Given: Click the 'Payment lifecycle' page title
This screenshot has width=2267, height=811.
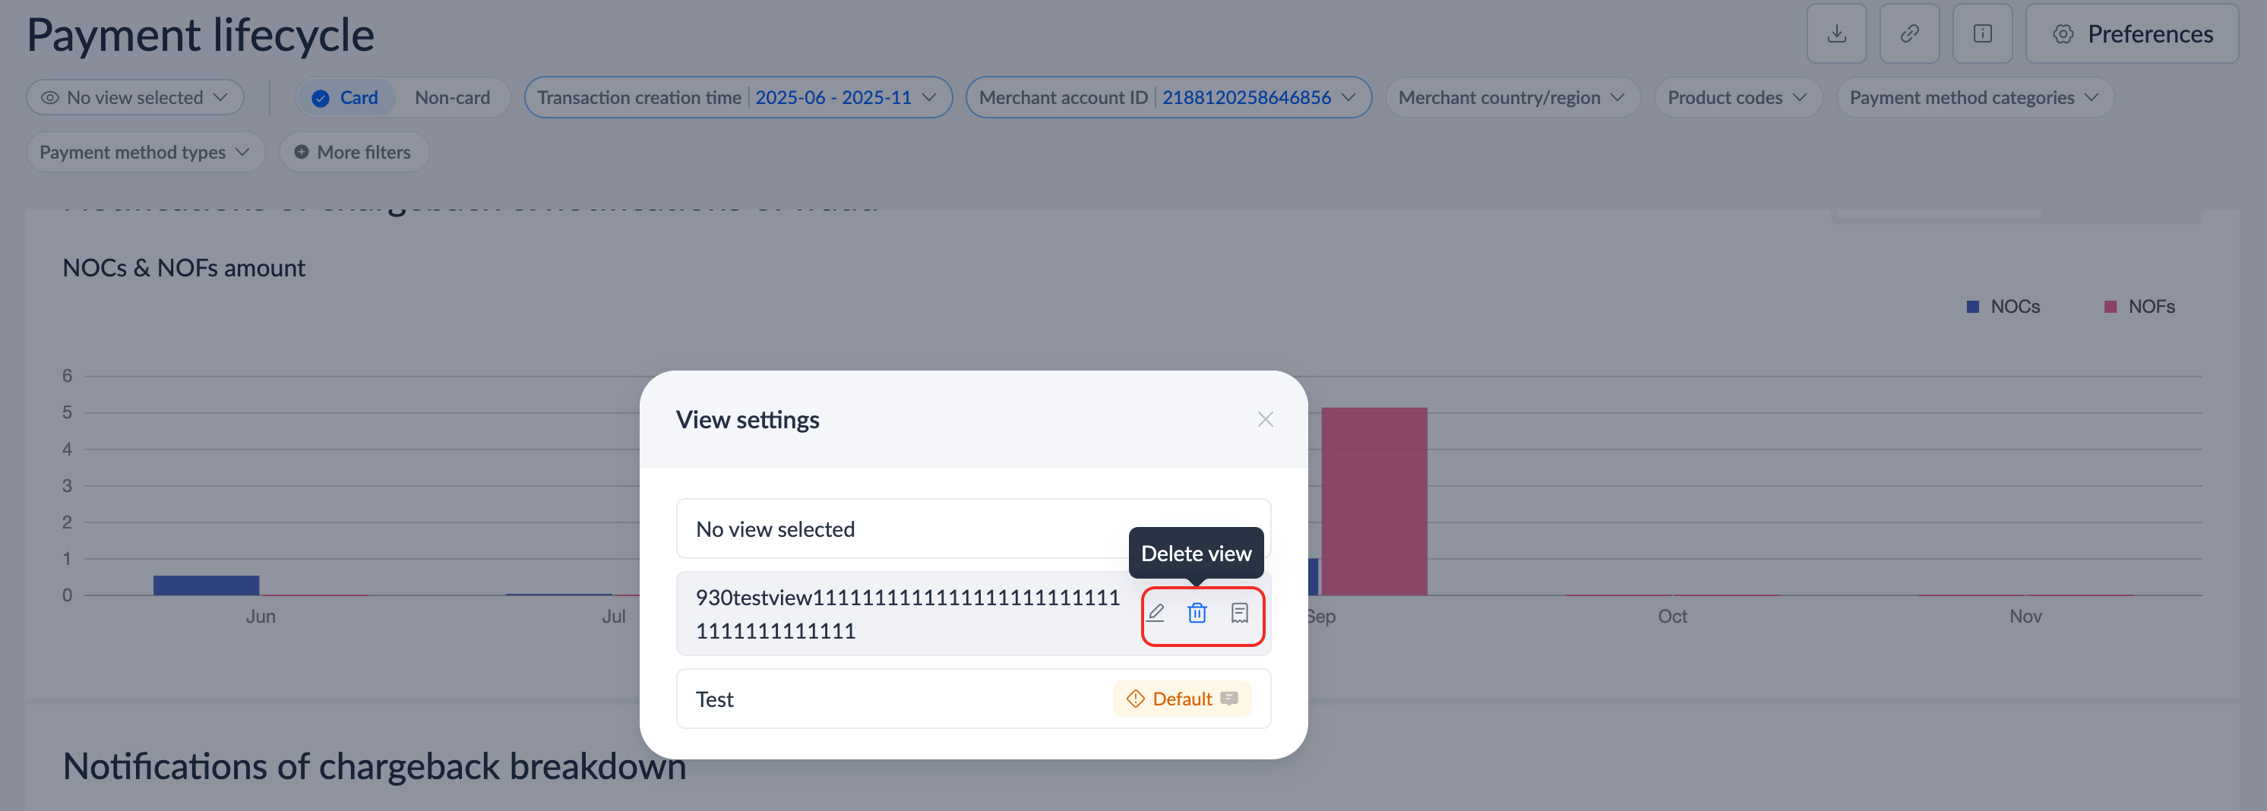Looking at the screenshot, I should [201, 35].
